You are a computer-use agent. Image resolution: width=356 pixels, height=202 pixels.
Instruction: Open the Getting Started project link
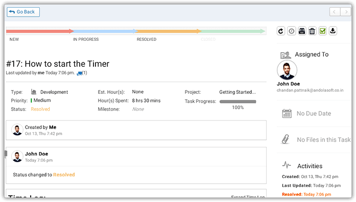click(x=238, y=92)
